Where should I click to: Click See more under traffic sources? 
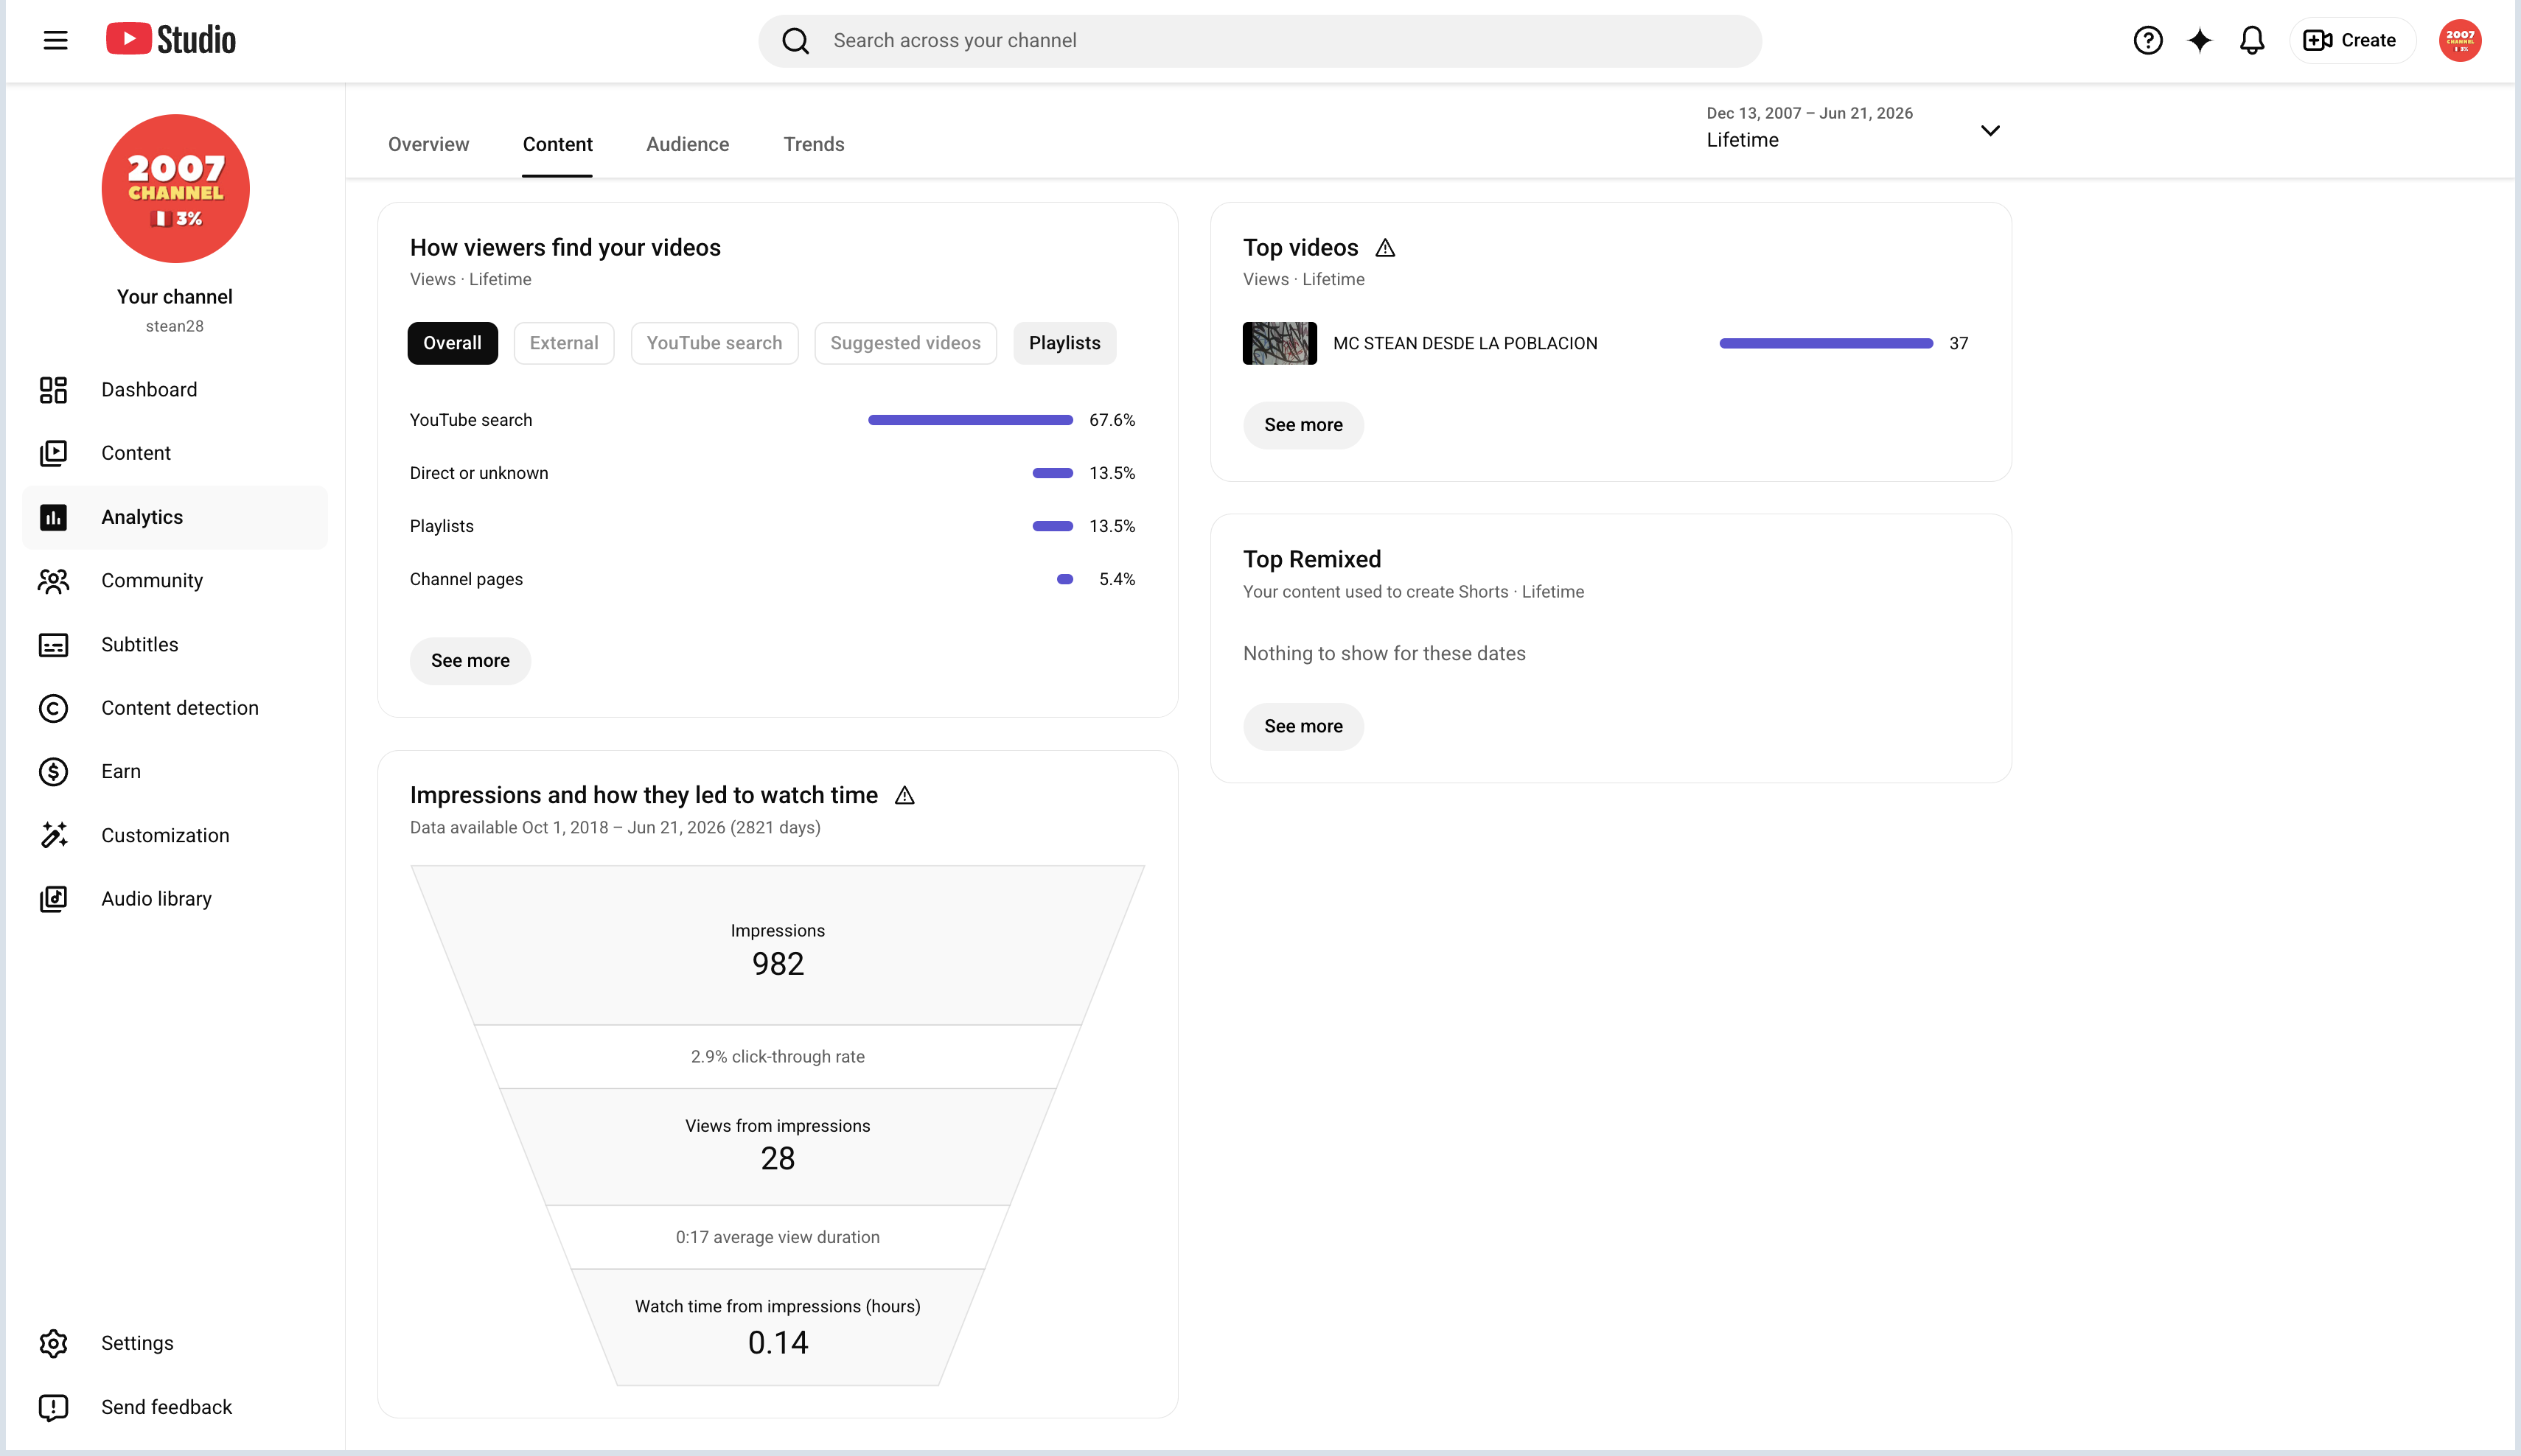click(470, 661)
